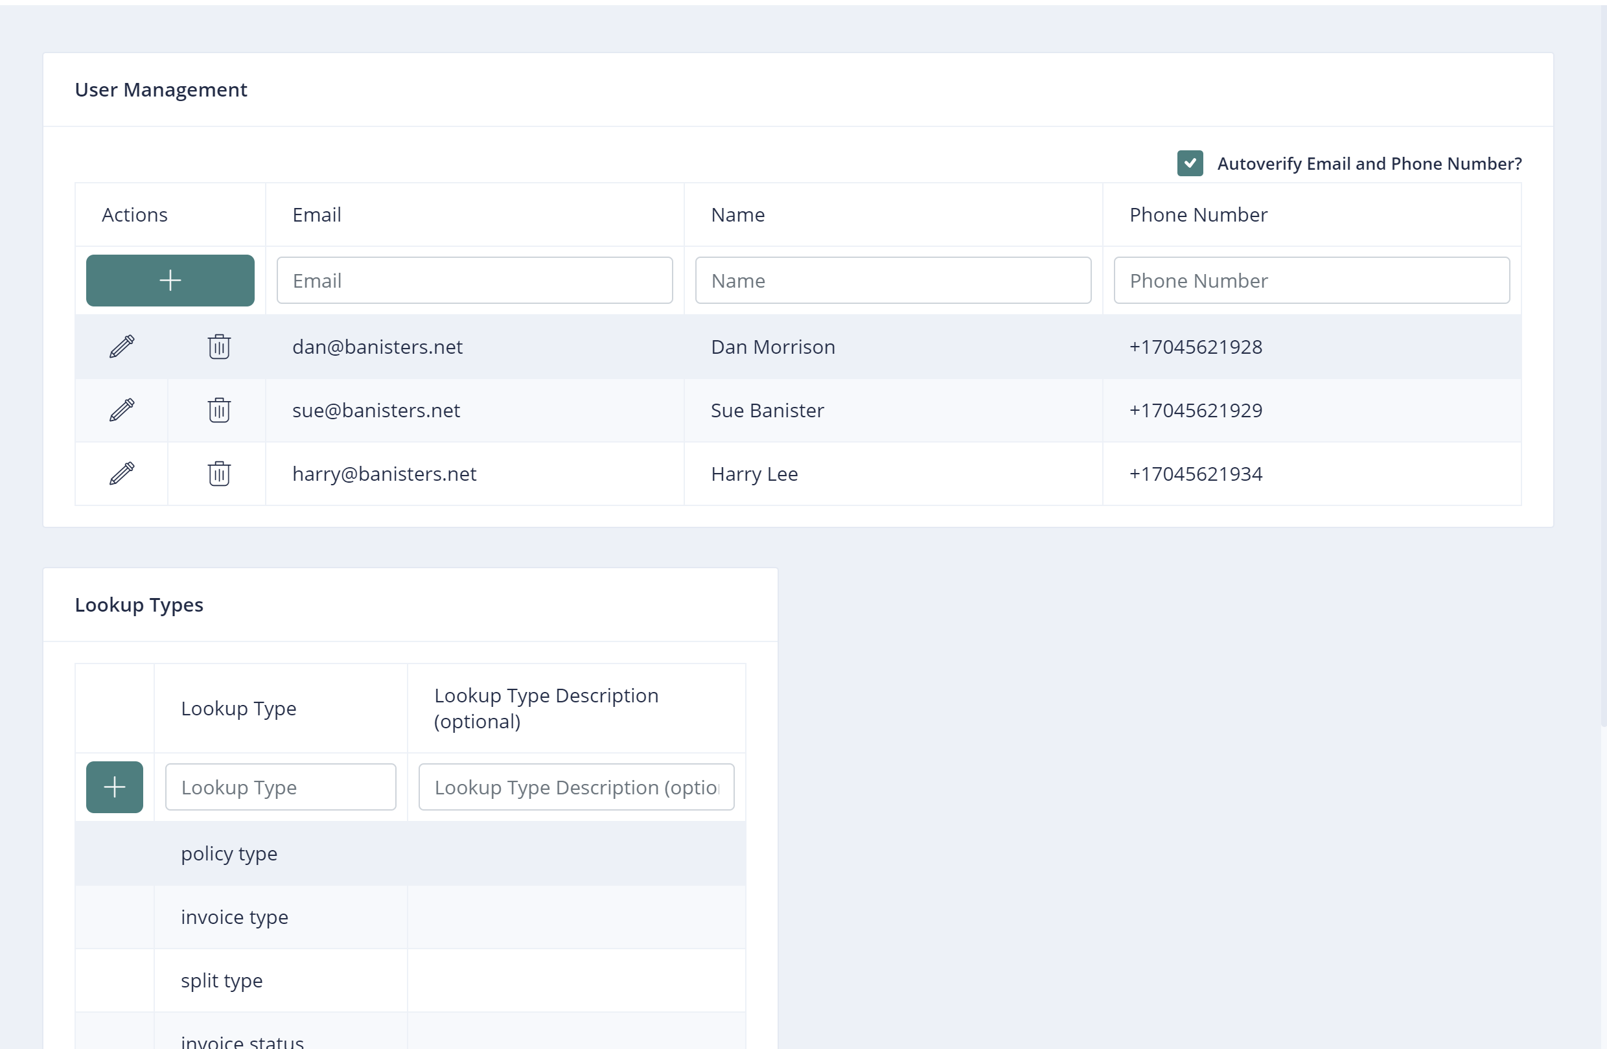Click the page vertical scrollbar

[1603, 365]
